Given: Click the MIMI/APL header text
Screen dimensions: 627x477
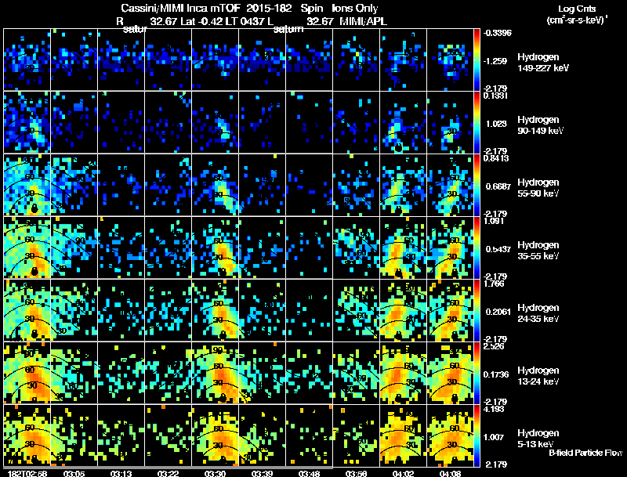Looking at the screenshot, I should (363, 21).
